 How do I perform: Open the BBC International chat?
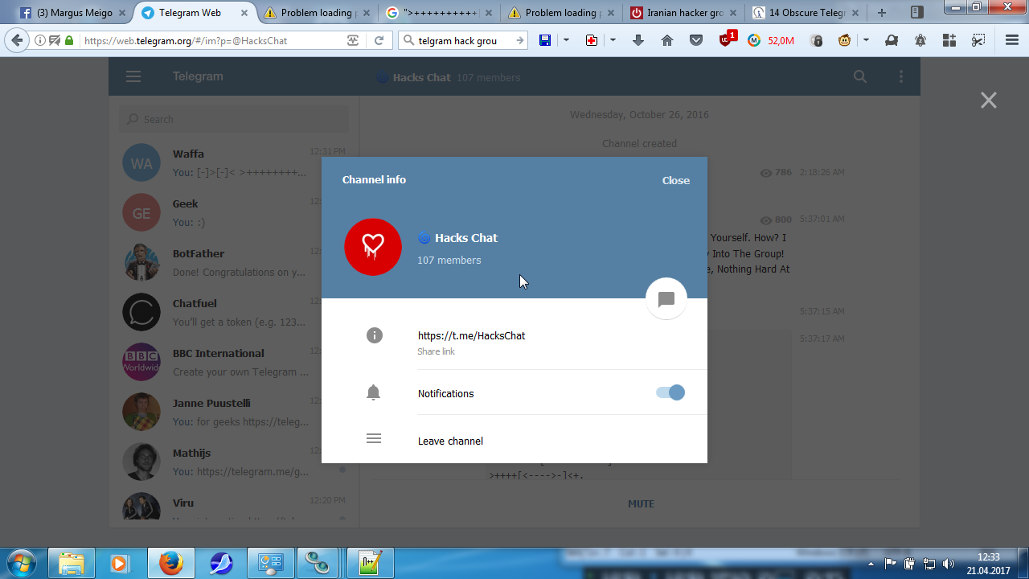[x=234, y=363]
